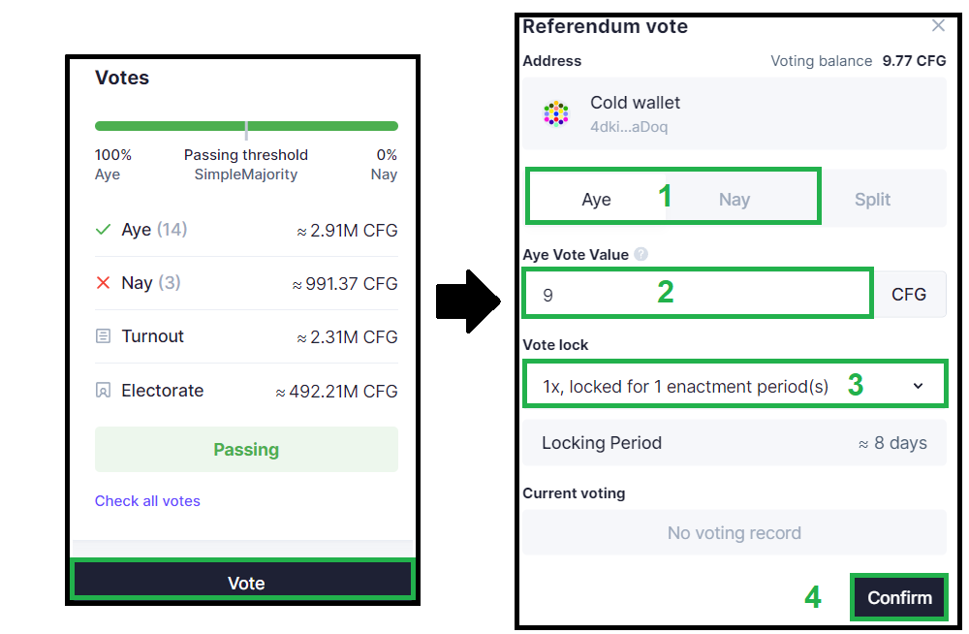Click the green Passing status banner

[246, 450]
